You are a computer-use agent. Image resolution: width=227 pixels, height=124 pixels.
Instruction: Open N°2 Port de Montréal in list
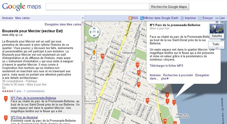[x=24, y=118]
